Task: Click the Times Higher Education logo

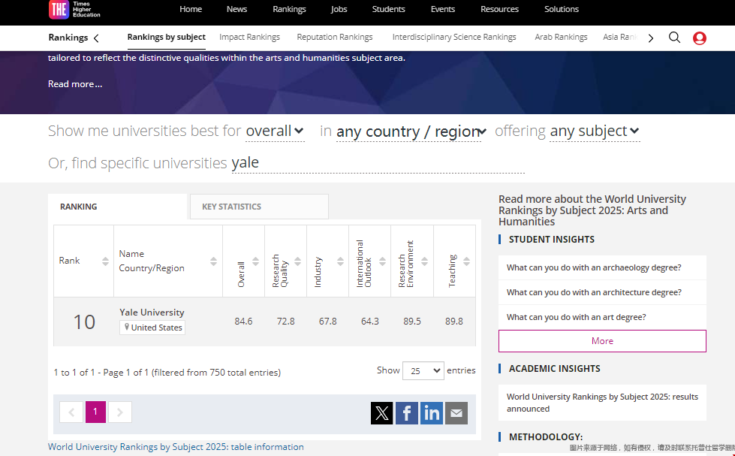Action: 74,9
